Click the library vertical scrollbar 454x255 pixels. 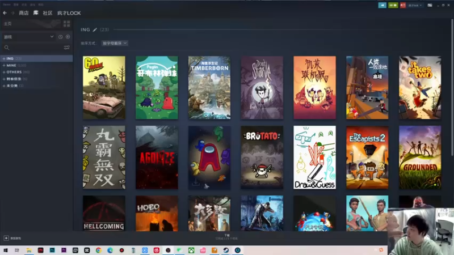click(452, 88)
